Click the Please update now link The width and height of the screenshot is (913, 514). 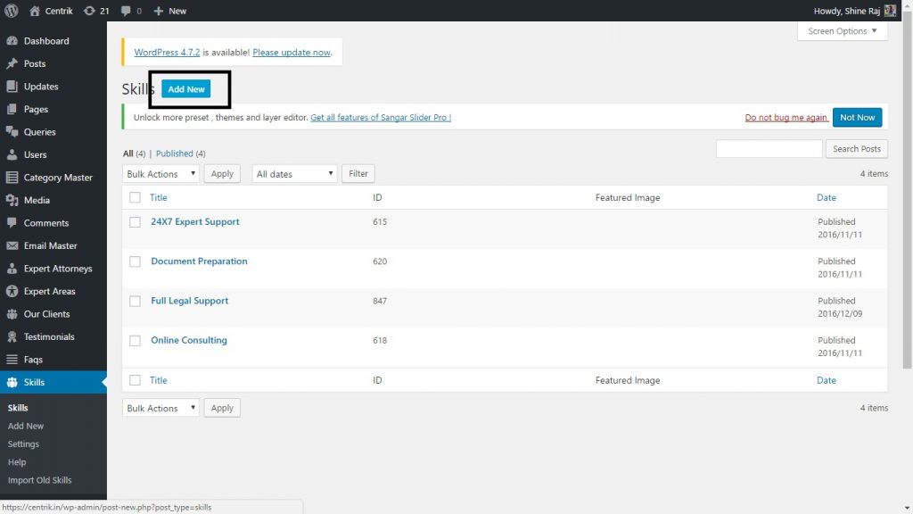(292, 53)
